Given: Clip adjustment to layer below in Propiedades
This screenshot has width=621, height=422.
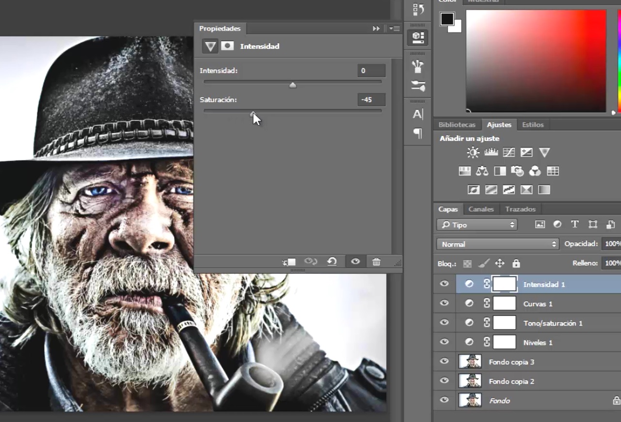Looking at the screenshot, I should (x=289, y=262).
